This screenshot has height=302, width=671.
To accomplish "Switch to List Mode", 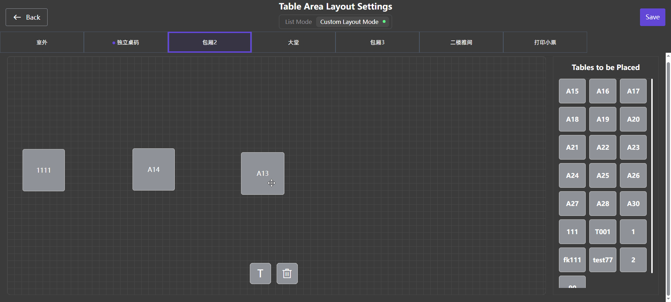I will [298, 22].
